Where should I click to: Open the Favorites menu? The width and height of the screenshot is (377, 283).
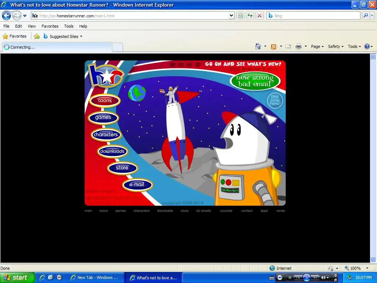[x=50, y=26]
